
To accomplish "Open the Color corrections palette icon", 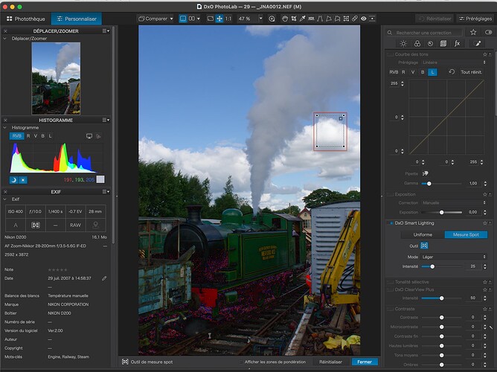I will 417,44.
